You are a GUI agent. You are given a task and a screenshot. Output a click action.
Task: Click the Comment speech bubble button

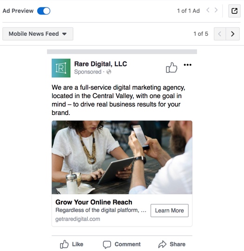pos(122,244)
